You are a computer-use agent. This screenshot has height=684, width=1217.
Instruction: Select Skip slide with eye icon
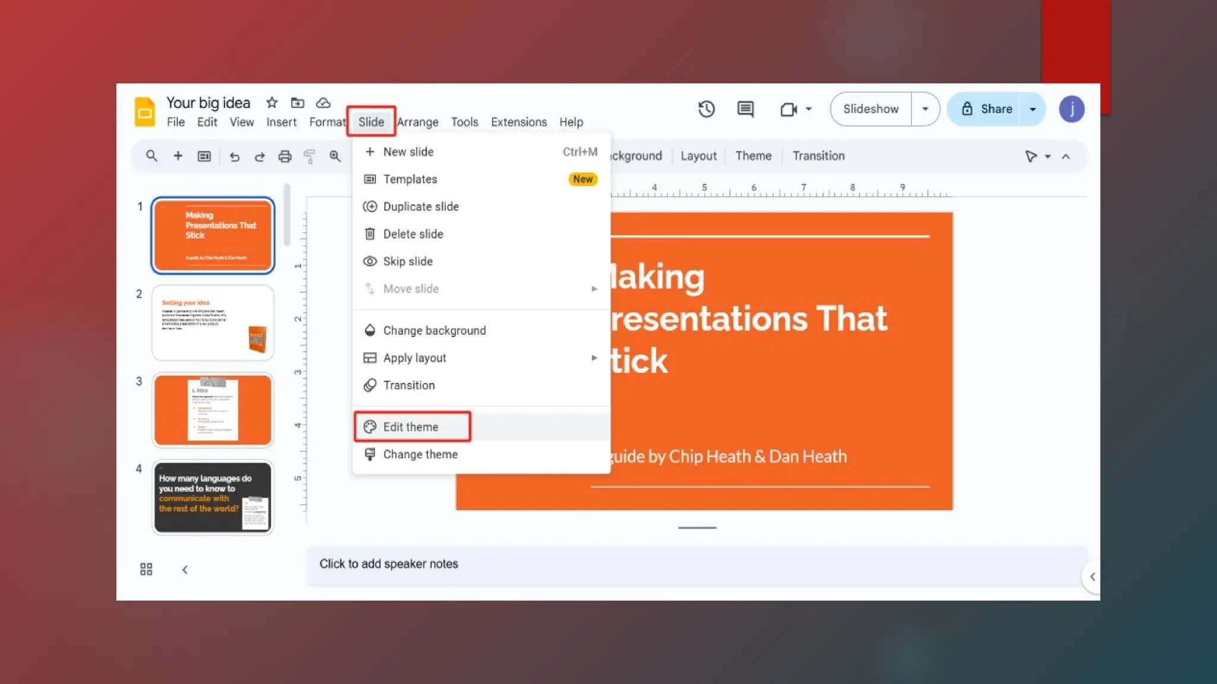pyautogui.click(x=408, y=261)
